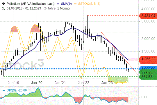This screenshot has height=105, width=157.
Task: Click the 1.500,00 y-axis value
Action: coord(148,51)
